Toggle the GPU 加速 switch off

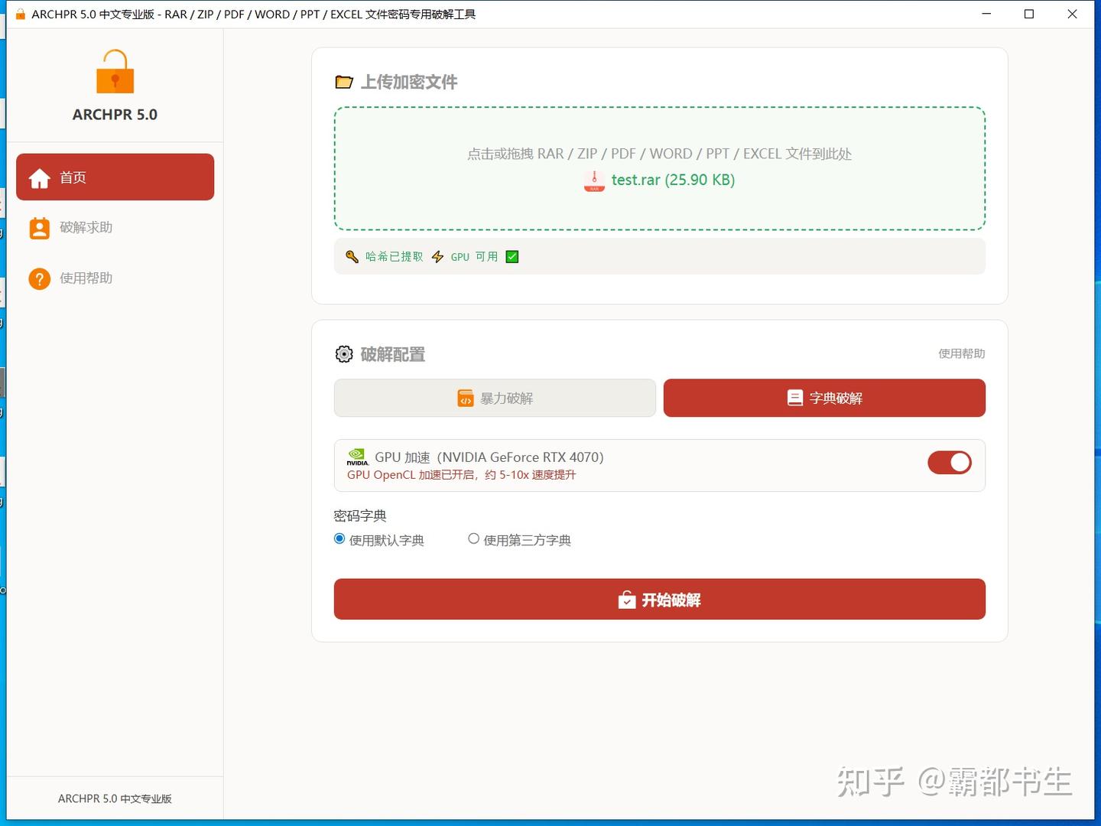tap(950, 463)
